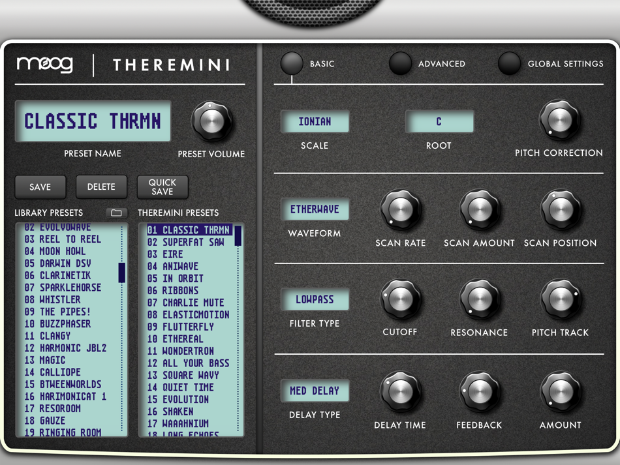This screenshot has height=465, width=620.
Task: Click the Feedback knob
Action: coord(479,391)
